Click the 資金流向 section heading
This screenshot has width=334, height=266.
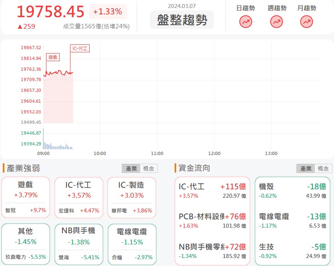[194, 168]
